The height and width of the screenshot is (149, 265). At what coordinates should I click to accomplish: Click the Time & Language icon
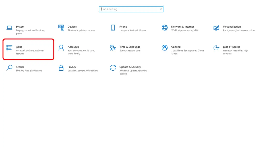[x=113, y=48]
